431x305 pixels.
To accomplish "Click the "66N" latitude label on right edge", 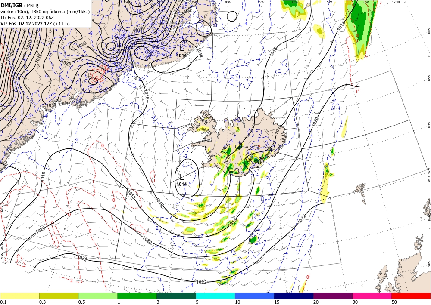I will (x=428, y=78).
